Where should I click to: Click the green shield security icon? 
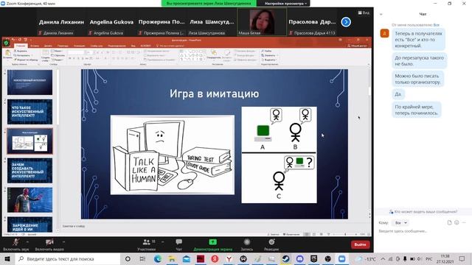click(x=6, y=43)
